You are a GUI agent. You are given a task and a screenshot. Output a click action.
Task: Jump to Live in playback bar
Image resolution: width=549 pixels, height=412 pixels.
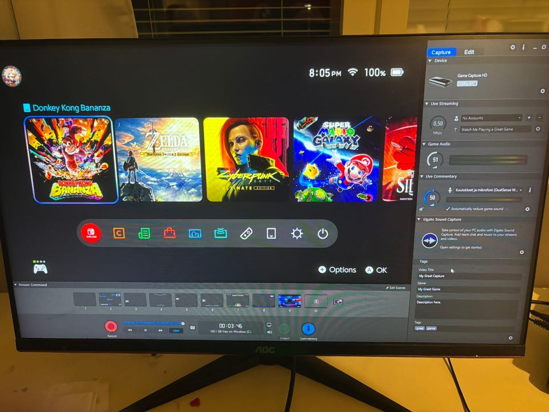coord(176,330)
